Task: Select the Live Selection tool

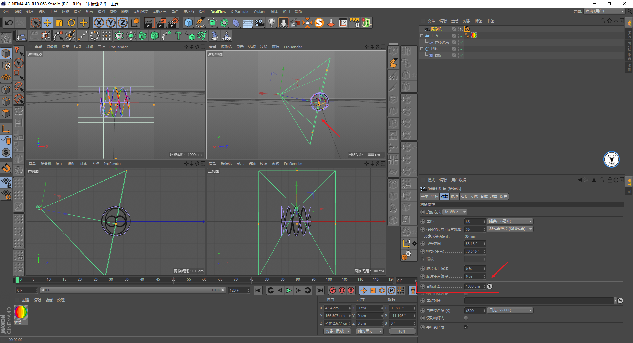Action: (35, 23)
